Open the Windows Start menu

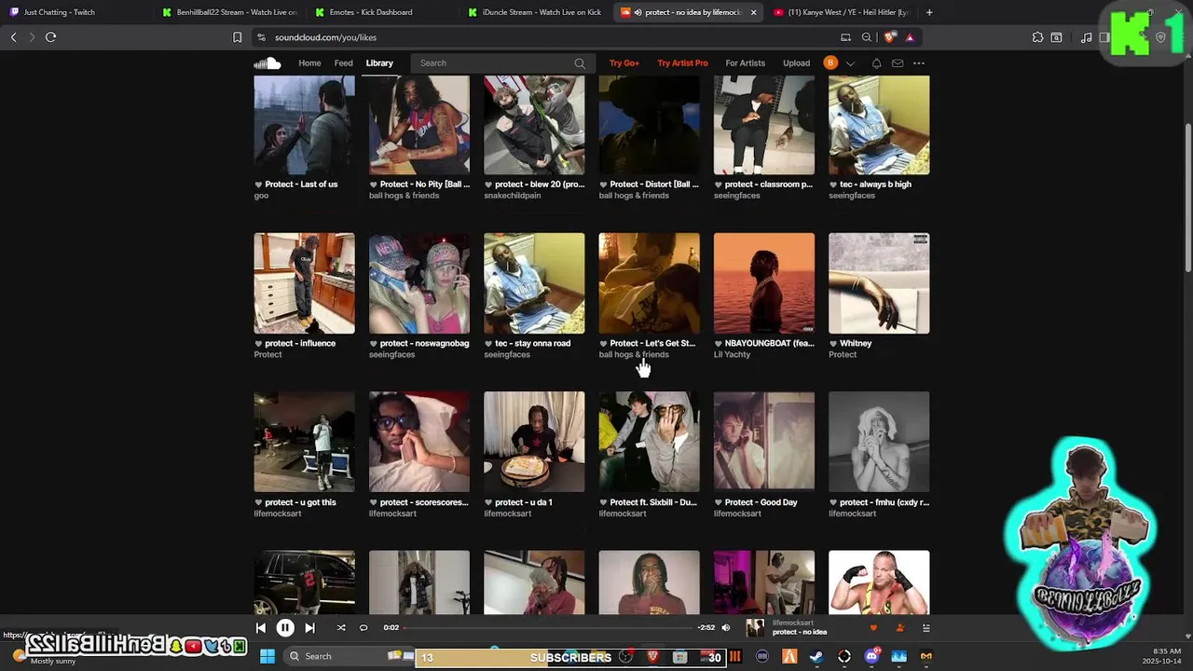tap(267, 656)
